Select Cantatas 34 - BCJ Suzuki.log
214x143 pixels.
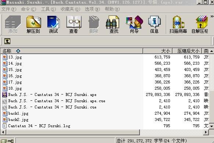(39, 126)
